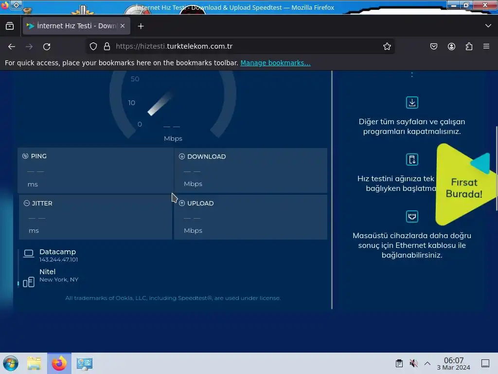The height and width of the screenshot is (374, 498).
Task: View site security padlock info
Action: pos(107,46)
